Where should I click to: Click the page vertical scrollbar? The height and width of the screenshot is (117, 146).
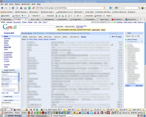(x=145, y=64)
